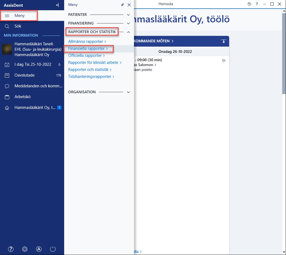
Task: Open settings gear in sidebar footer
Action: pos(25,249)
